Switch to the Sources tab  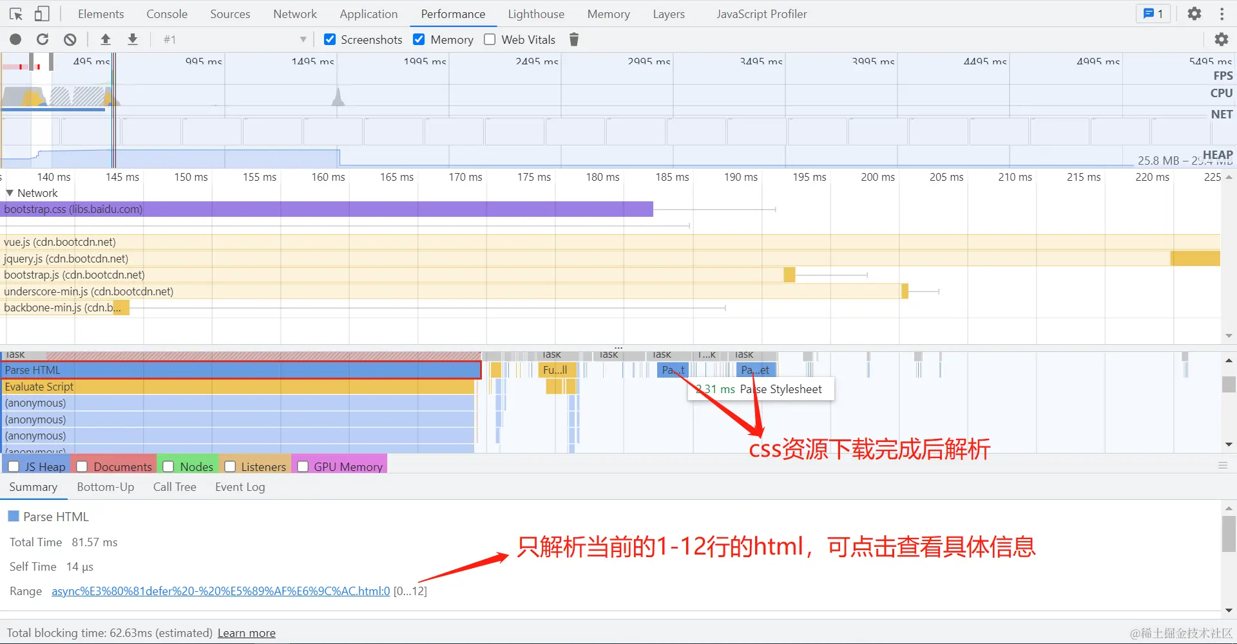230,14
